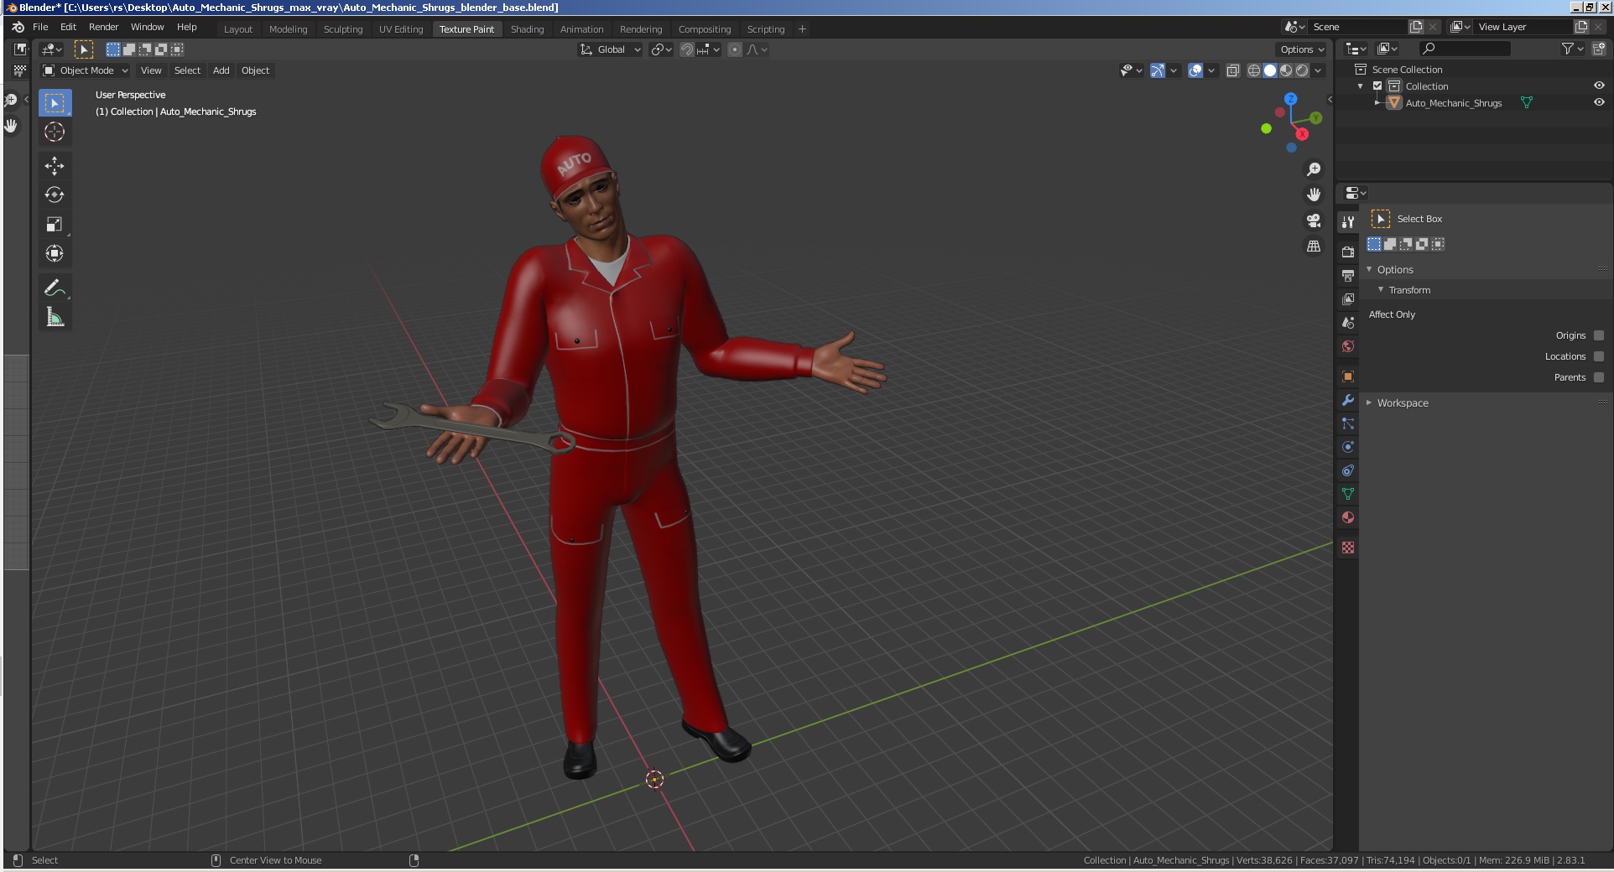The image size is (1614, 872).
Task: Enable the Origins checkbox
Action: pos(1599,335)
